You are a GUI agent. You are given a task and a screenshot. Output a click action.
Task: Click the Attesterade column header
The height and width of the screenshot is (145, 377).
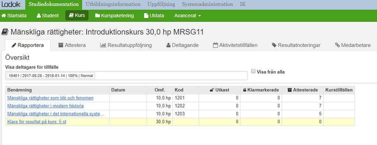[303, 90]
